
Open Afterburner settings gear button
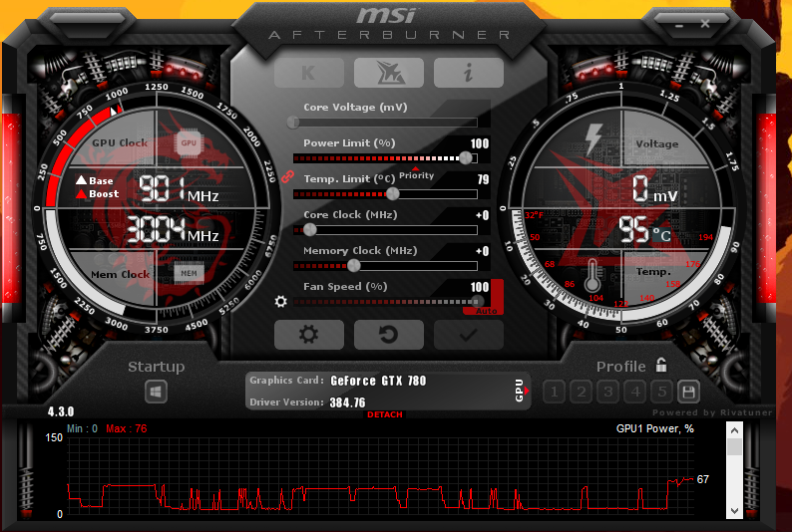click(x=309, y=335)
